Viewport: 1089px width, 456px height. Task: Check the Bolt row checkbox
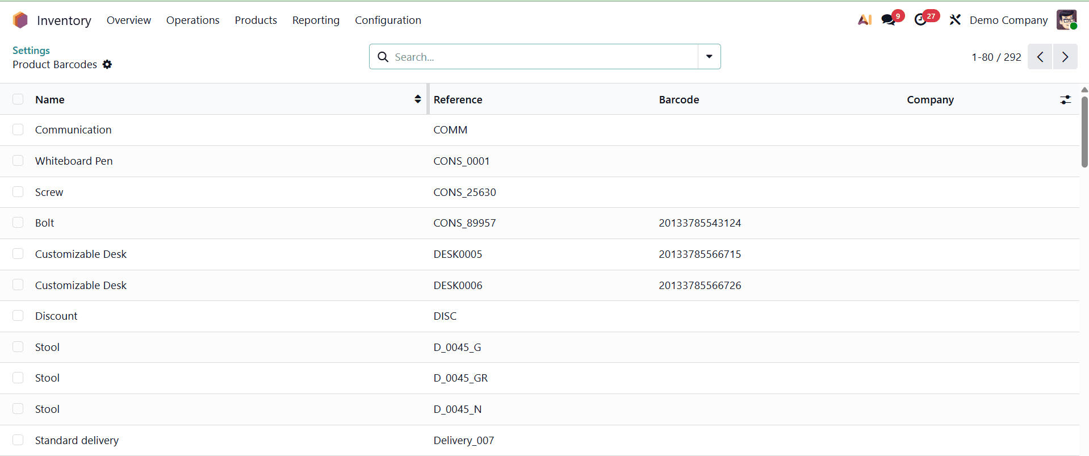click(18, 223)
